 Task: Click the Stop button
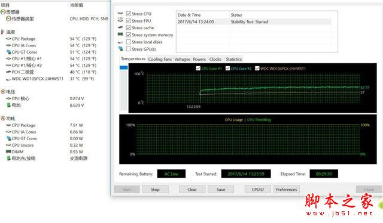pyautogui.click(x=156, y=190)
